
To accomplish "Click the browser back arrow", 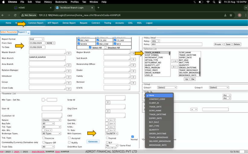I will tap(3, 15).
